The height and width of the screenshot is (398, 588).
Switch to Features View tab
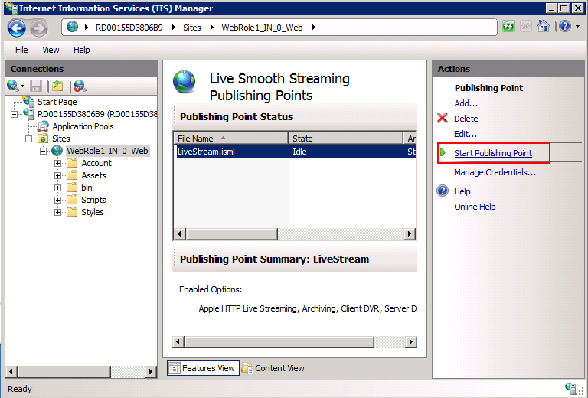[203, 368]
